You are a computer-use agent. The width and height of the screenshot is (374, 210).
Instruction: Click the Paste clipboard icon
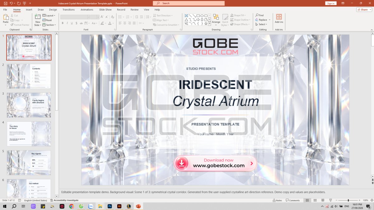[6, 17]
